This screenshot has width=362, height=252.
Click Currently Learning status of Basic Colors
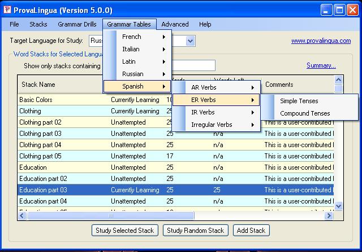[x=135, y=100]
